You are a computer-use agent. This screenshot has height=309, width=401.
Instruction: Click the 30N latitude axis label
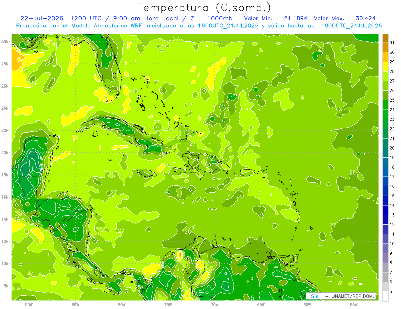click(5, 42)
